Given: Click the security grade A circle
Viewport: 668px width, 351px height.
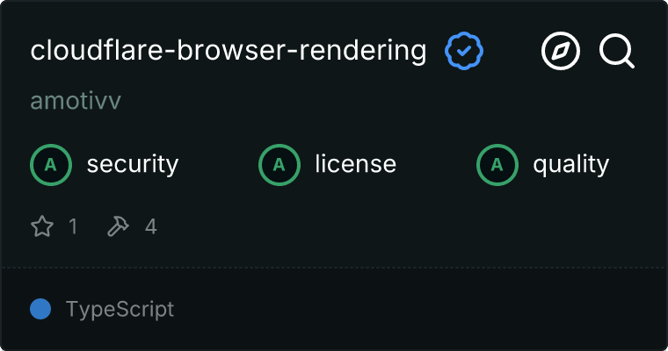Looking at the screenshot, I should click(51, 165).
